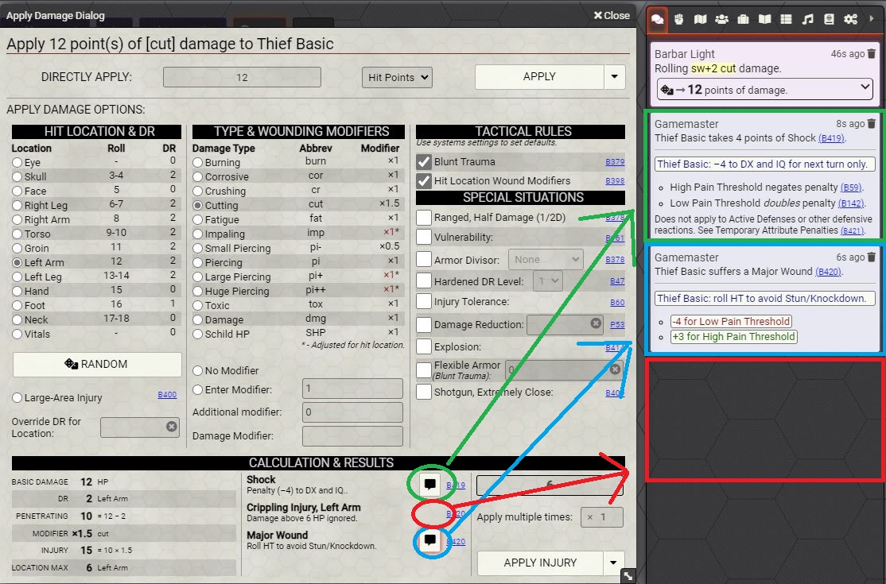Open the Chat Log sidebar tab
The image size is (886, 584).
point(658,18)
